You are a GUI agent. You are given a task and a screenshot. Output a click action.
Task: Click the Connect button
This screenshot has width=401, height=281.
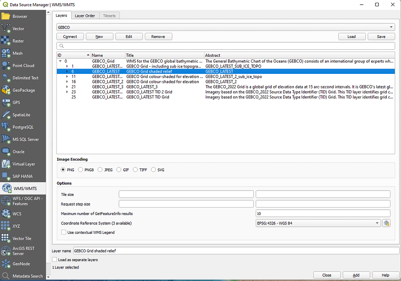(x=70, y=36)
